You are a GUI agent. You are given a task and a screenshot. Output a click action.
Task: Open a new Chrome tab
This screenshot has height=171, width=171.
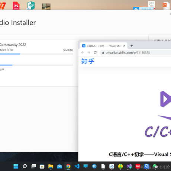tap(132, 46)
